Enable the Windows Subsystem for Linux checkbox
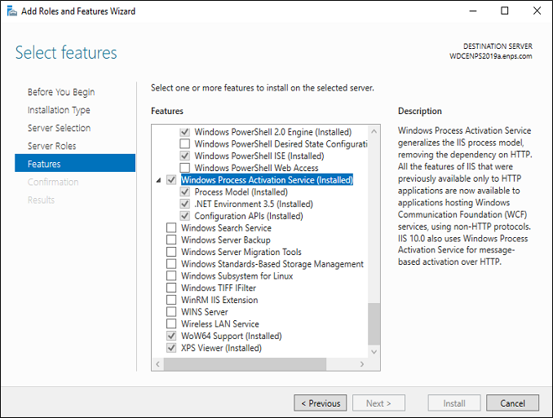 (x=171, y=275)
